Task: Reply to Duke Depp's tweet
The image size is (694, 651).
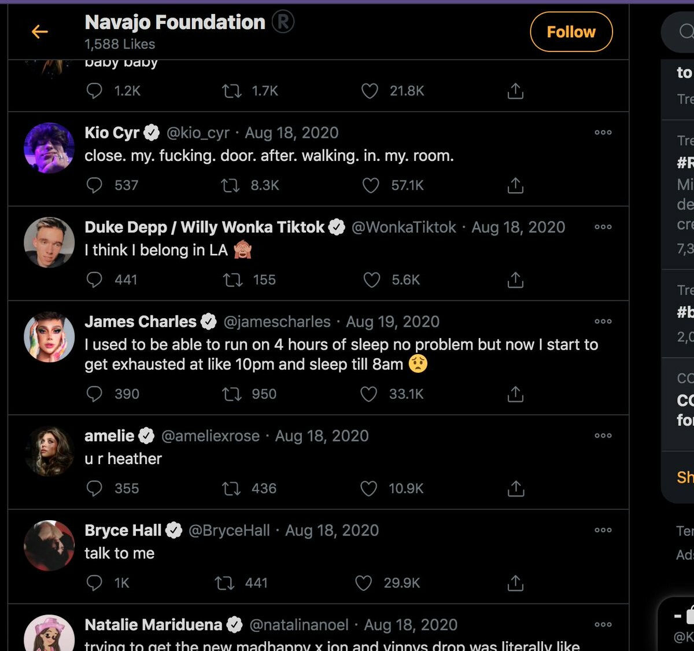Action: tap(94, 279)
